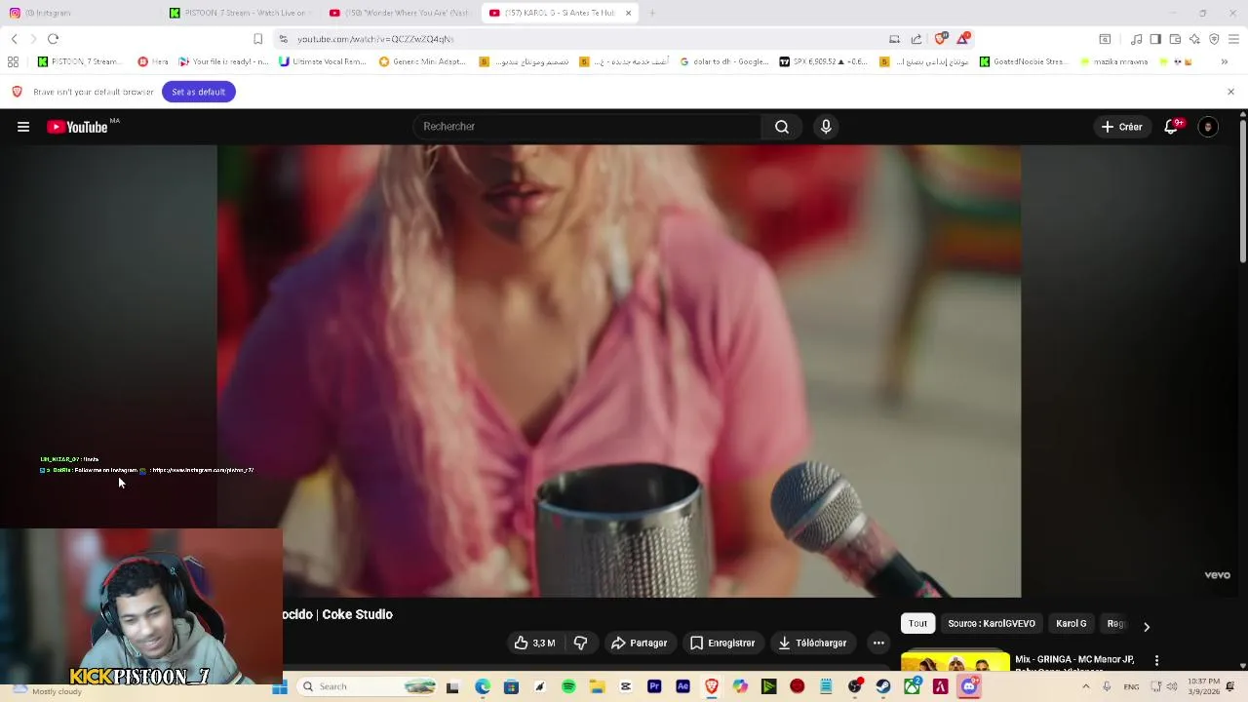Open Brave Wallet icon
Image resolution: width=1248 pixels, height=702 pixels.
[x=1175, y=39]
